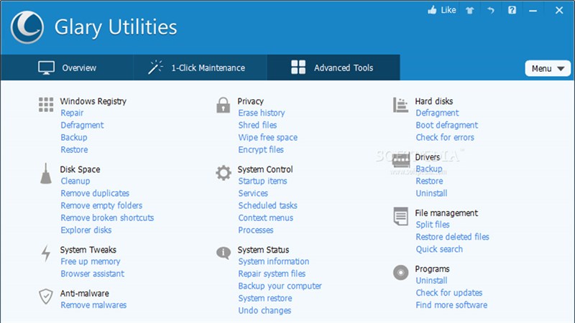The height and width of the screenshot is (323, 575).
Task: Click the Windows Registry grid icon
Action: point(46,105)
